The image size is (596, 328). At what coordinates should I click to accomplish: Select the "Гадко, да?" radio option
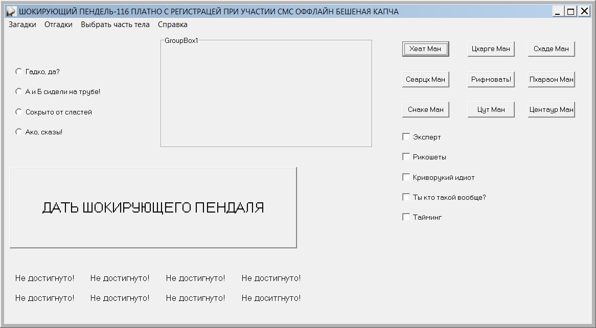(18, 72)
